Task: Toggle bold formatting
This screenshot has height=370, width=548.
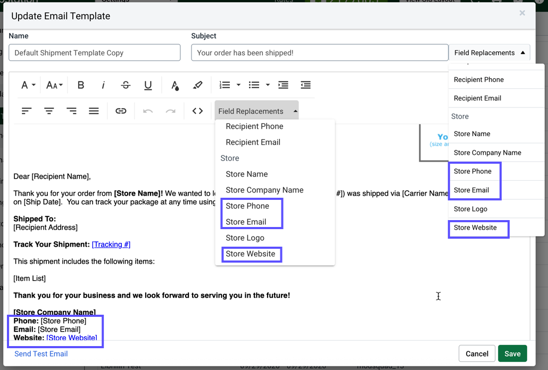Action: (x=81, y=85)
